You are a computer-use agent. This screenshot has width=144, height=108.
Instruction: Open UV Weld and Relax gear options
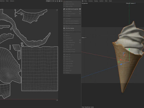click(80, 13)
